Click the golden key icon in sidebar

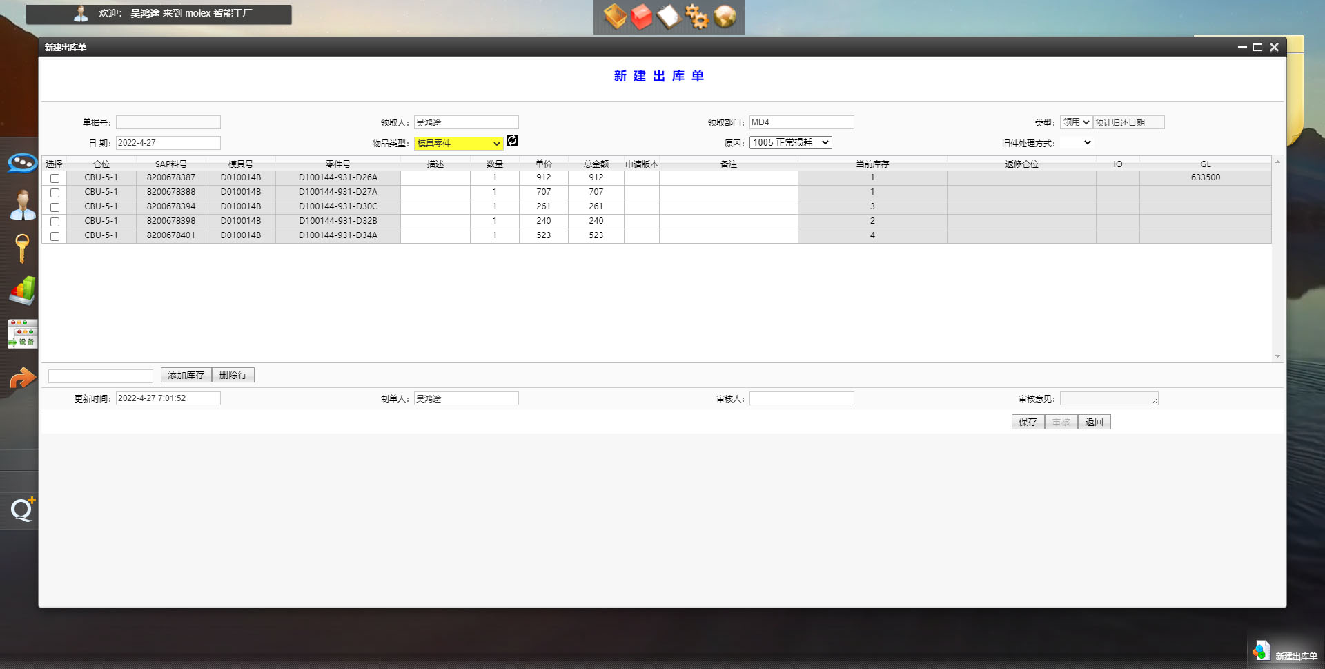[x=22, y=248]
